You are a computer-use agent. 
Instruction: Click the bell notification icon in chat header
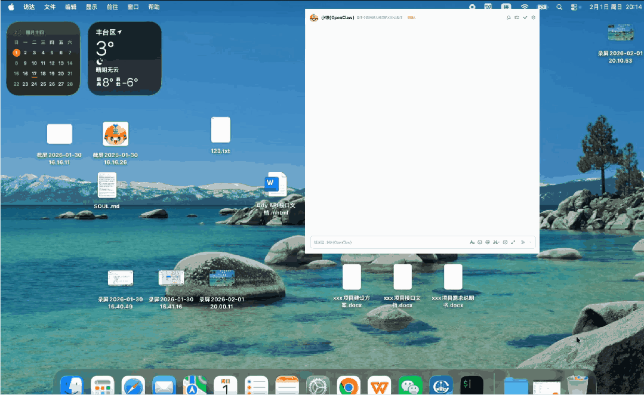(509, 18)
